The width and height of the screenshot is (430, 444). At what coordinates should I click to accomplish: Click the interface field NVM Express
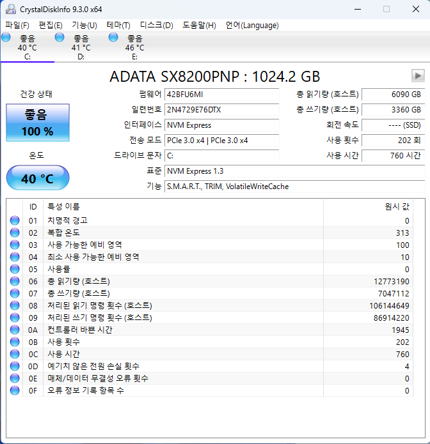[x=222, y=125]
